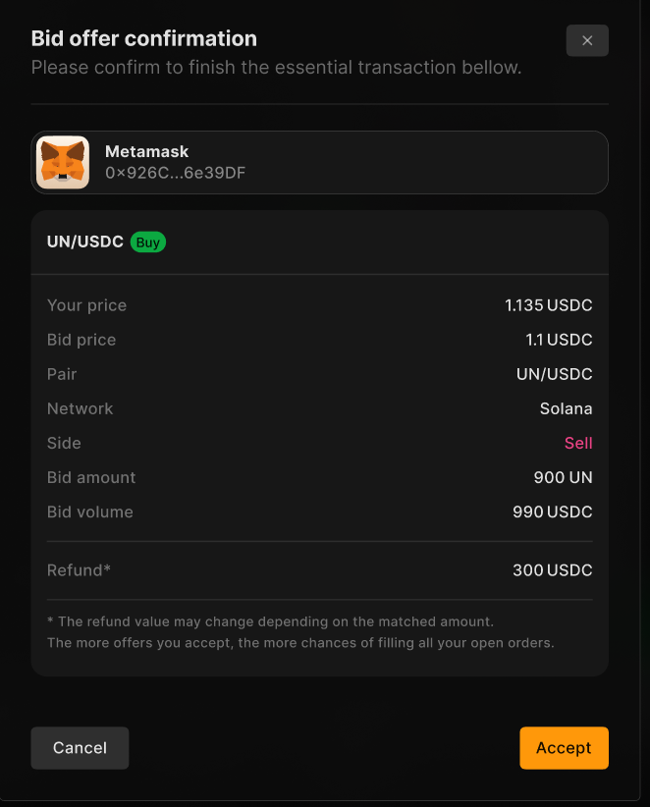Click the Metamask wallet name text

pyautogui.click(x=146, y=152)
